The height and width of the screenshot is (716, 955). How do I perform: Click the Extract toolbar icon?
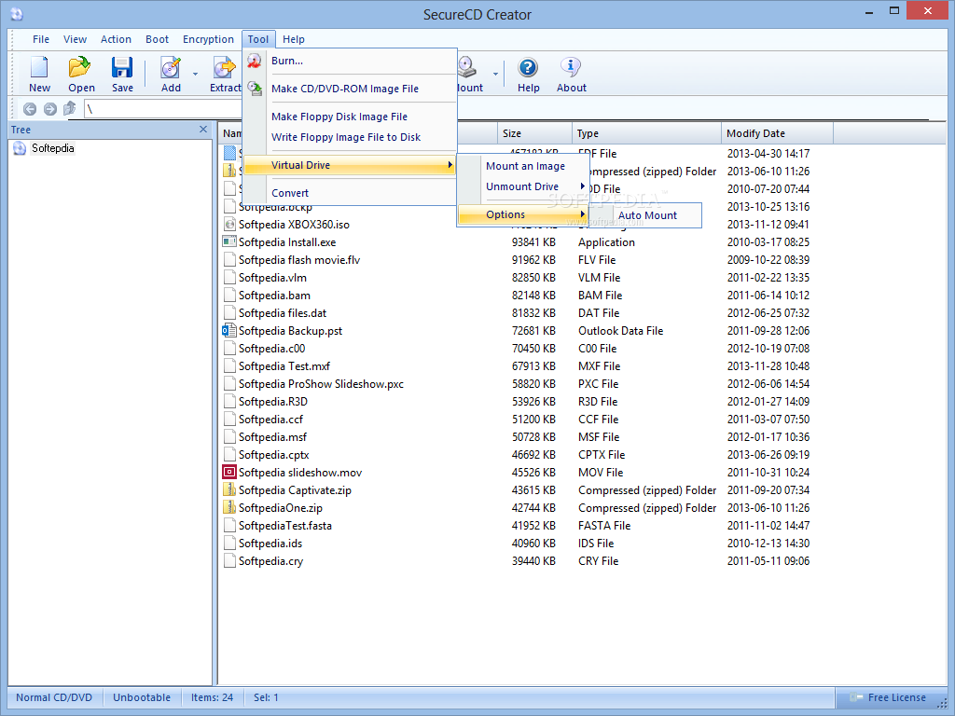point(224,67)
